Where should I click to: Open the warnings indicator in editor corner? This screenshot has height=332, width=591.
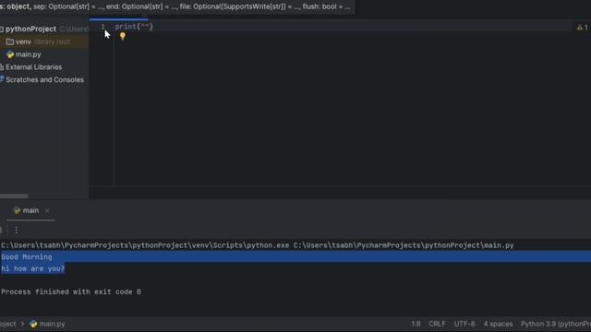click(x=583, y=27)
